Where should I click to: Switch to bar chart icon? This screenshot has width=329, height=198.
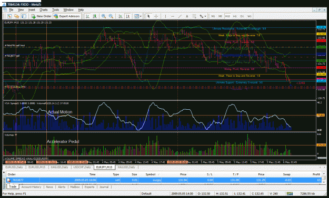click(87, 16)
